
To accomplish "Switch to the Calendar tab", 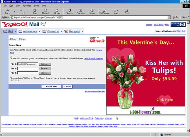I will (53, 31).
